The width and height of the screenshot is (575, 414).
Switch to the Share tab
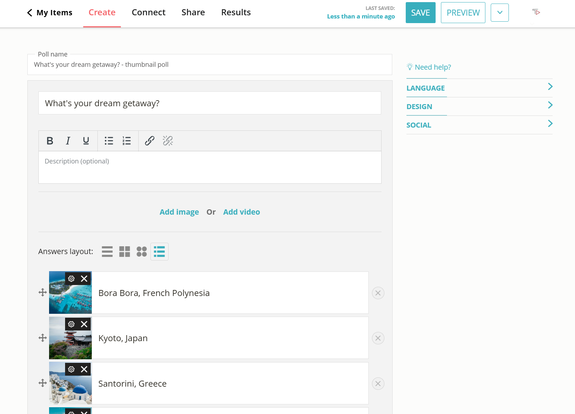193,12
